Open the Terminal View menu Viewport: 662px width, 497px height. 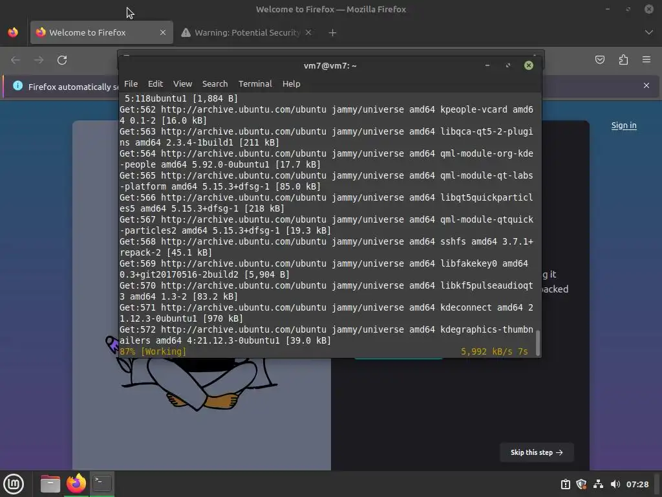[x=182, y=83]
